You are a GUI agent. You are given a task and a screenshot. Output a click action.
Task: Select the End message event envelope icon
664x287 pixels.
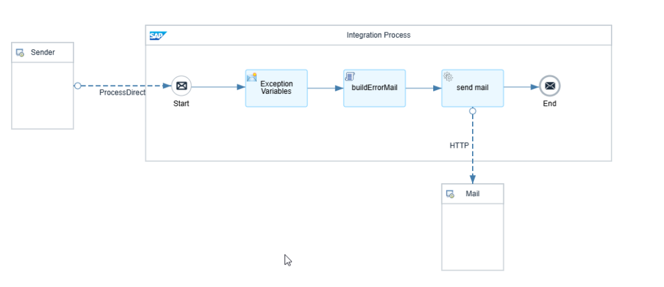(550, 86)
